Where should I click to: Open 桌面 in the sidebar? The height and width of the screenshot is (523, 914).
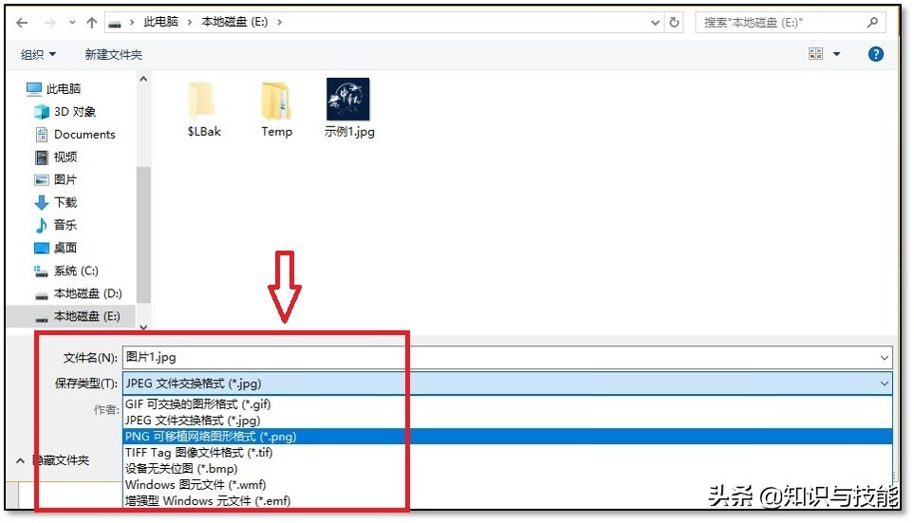[x=56, y=248]
